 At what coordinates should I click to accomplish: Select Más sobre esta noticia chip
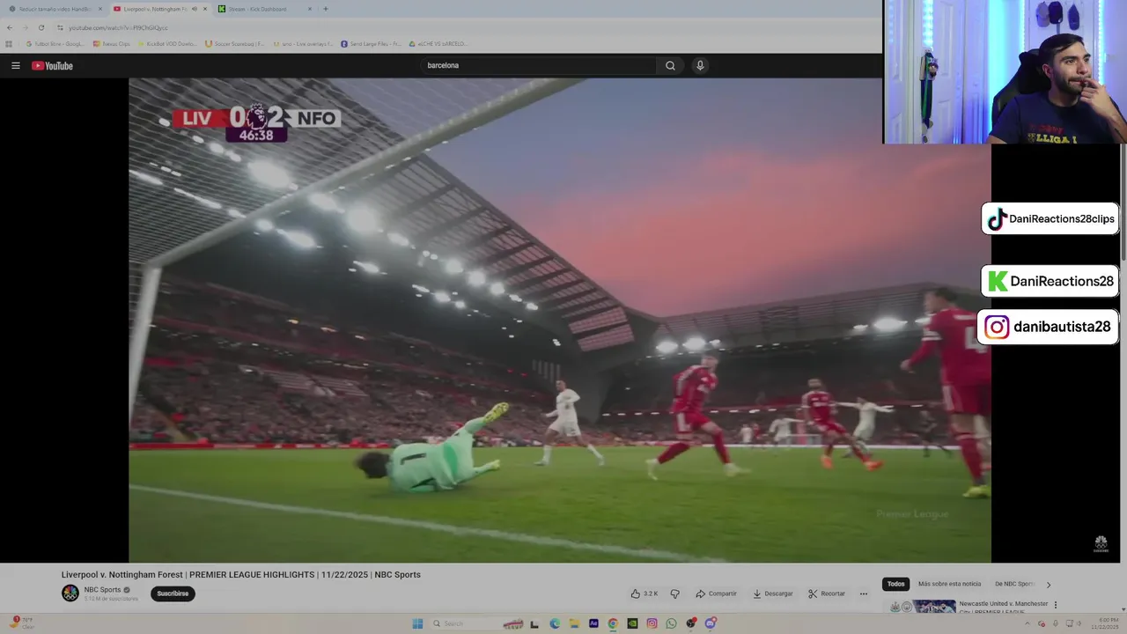(x=949, y=584)
